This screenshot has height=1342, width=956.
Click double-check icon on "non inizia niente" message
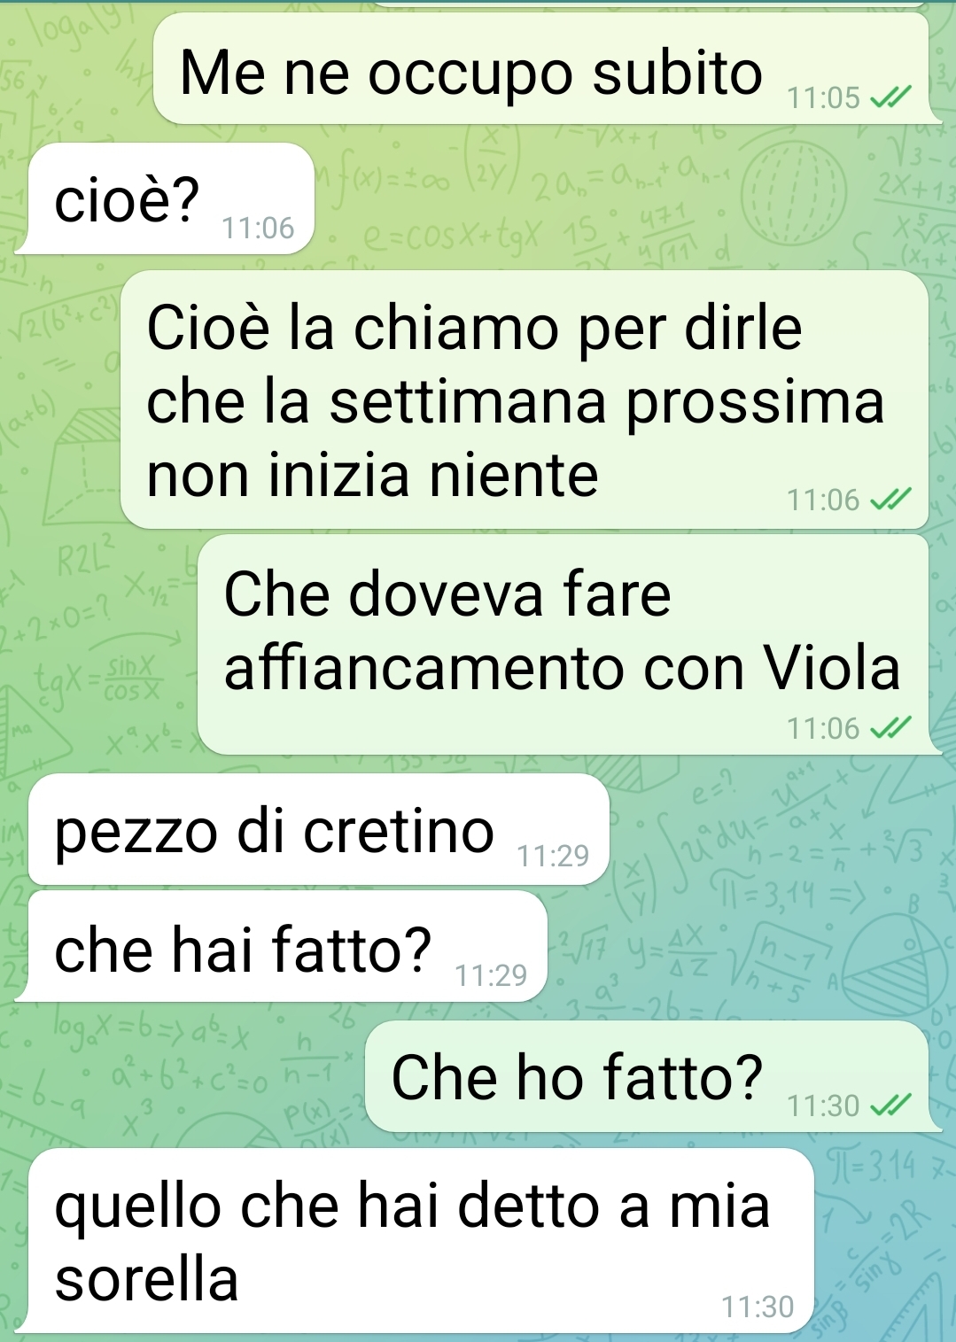890,500
